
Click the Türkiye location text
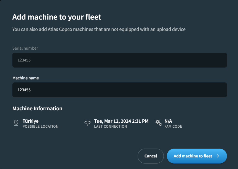[30, 121]
